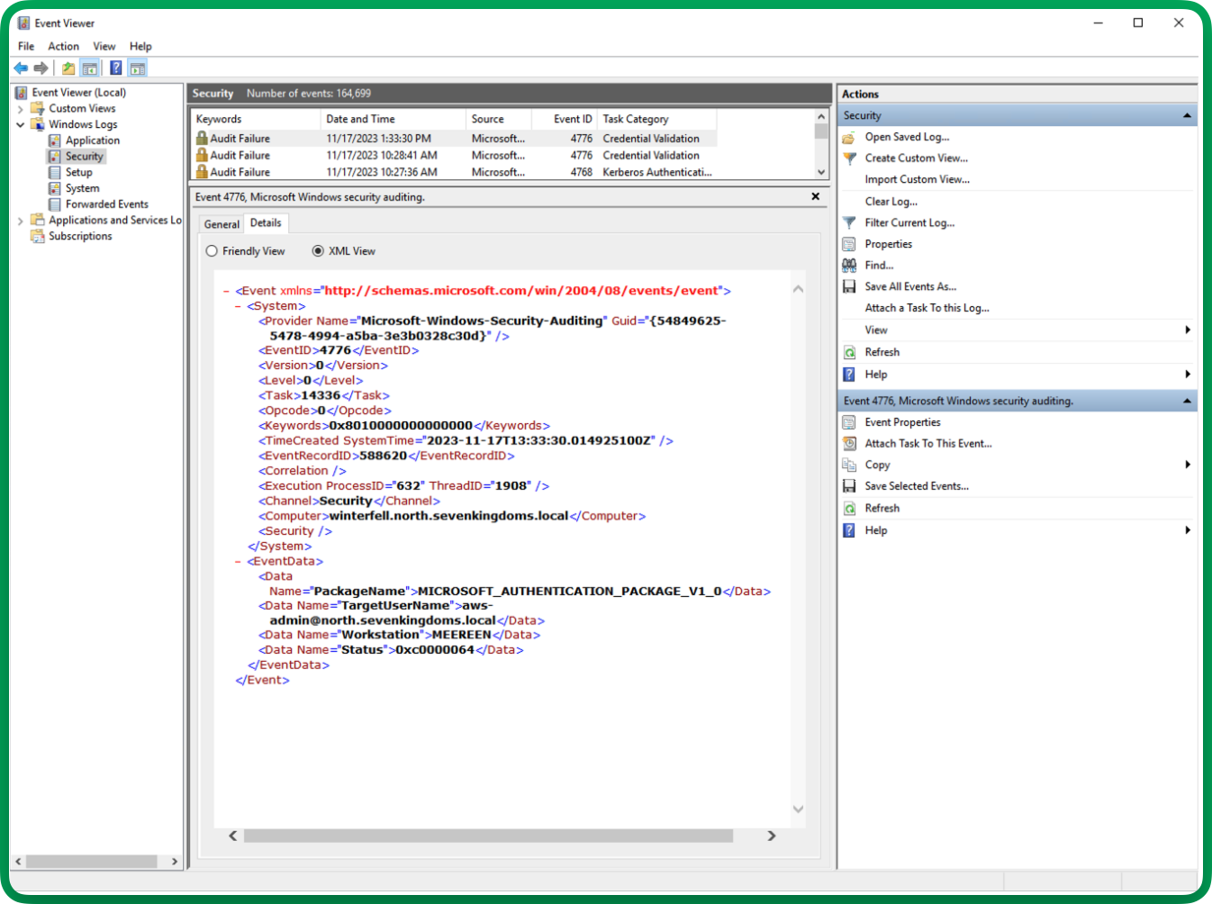1212x904 pixels.
Task: Click the Event Viewer (Local) root icon
Action: pos(22,92)
